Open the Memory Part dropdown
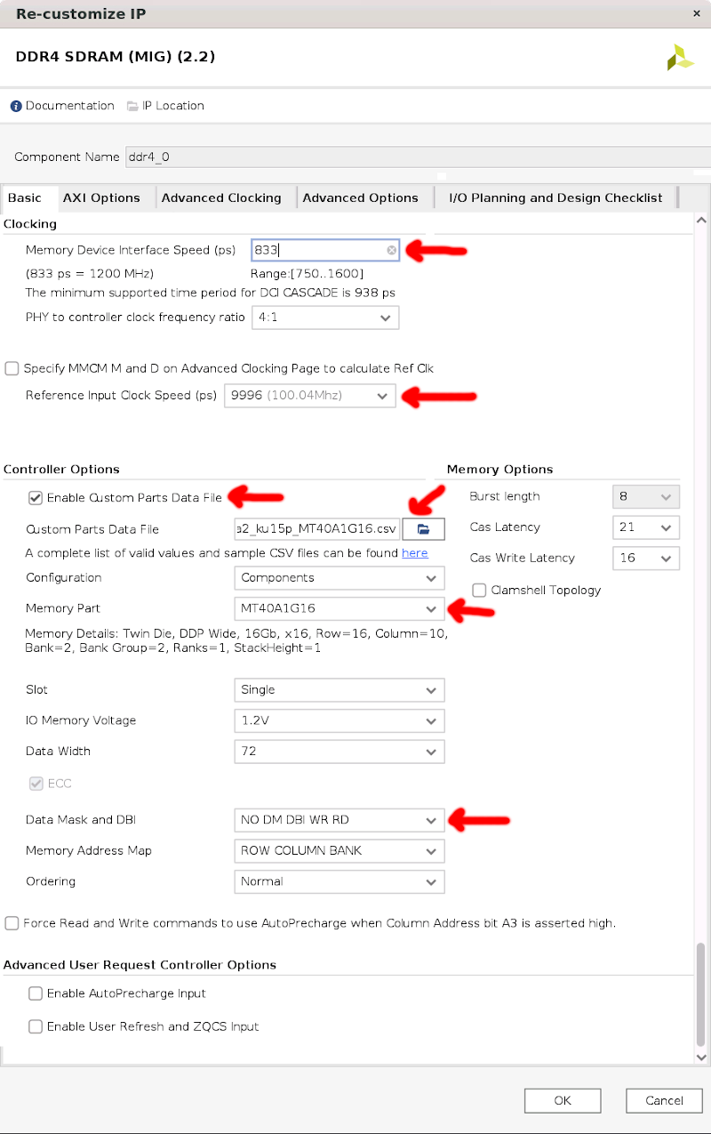This screenshot has width=711, height=1134. [340, 609]
